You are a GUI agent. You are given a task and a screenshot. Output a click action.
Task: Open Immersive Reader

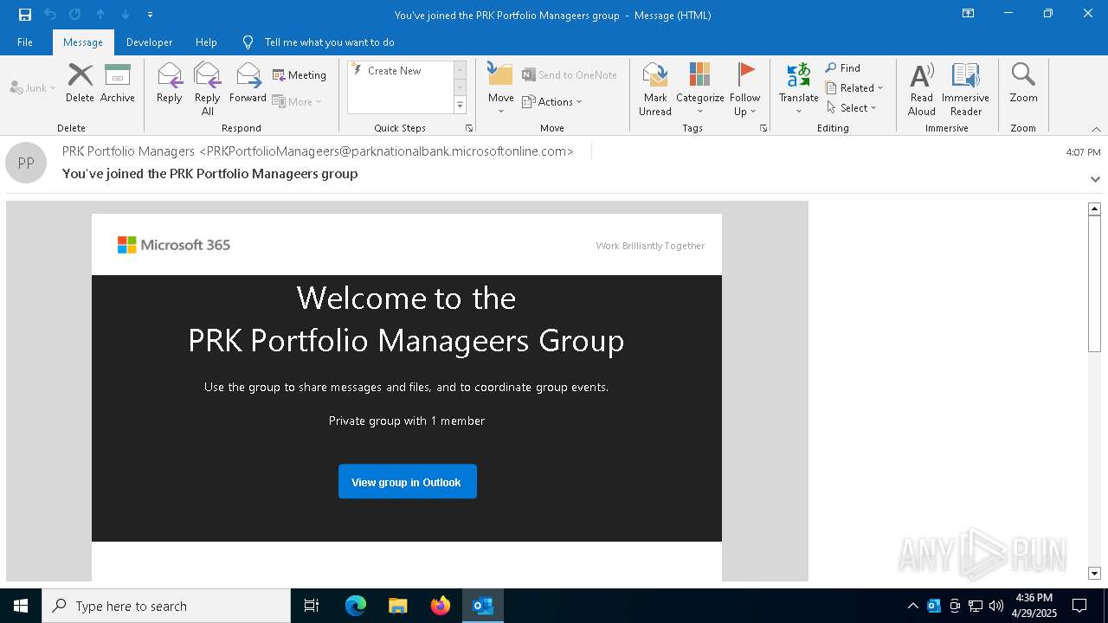click(x=965, y=89)
